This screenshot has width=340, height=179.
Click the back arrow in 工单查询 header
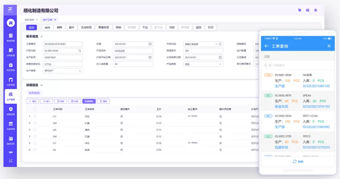267,46
